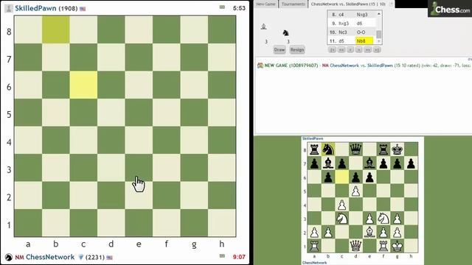Screen dimensions: 472x265
Task: Click the white pawn on c4 of the small board
Action: 342,205
